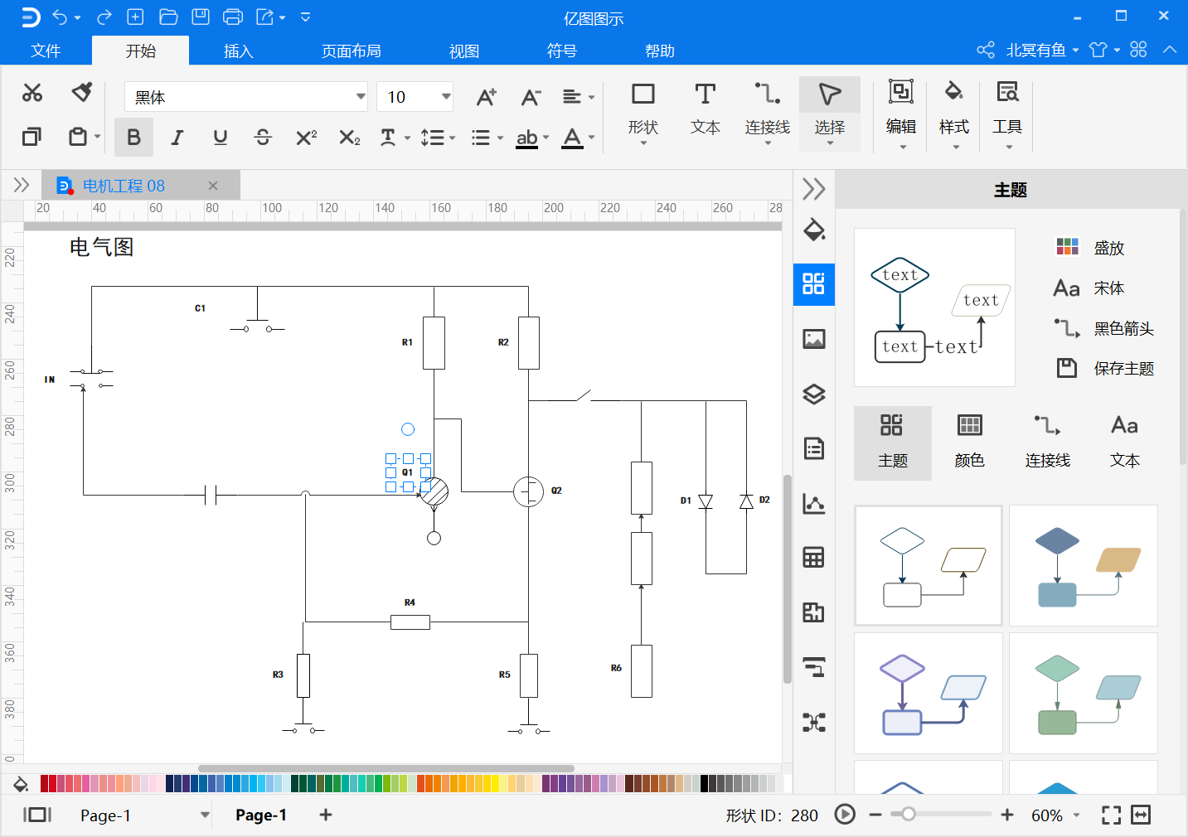Decrease font size with A- icon
The image size is (1188, 837).
(531, 97)
